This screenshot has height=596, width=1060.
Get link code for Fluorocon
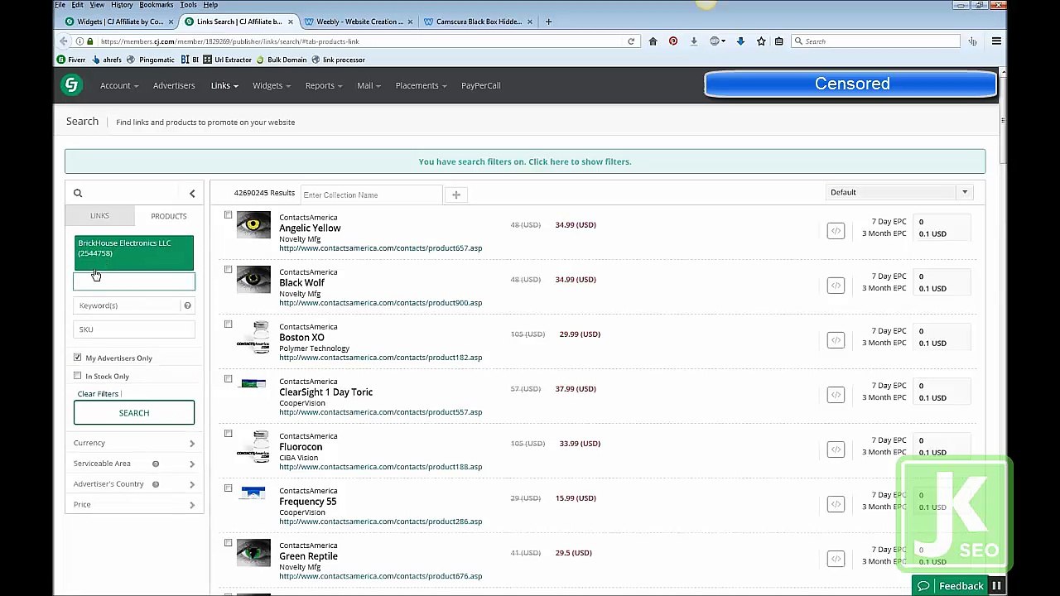click(836, 449)
